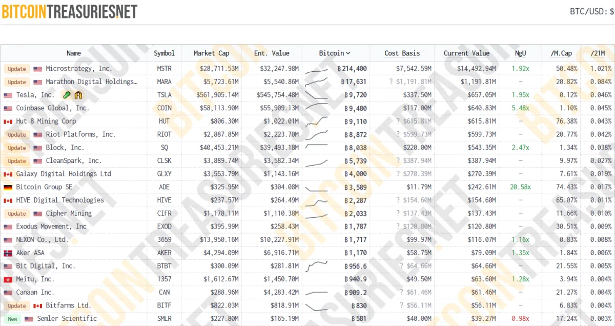Click the Canadian flag beside Bitfarms Ltd.
615x326 pixels.
tap(38, 306)
